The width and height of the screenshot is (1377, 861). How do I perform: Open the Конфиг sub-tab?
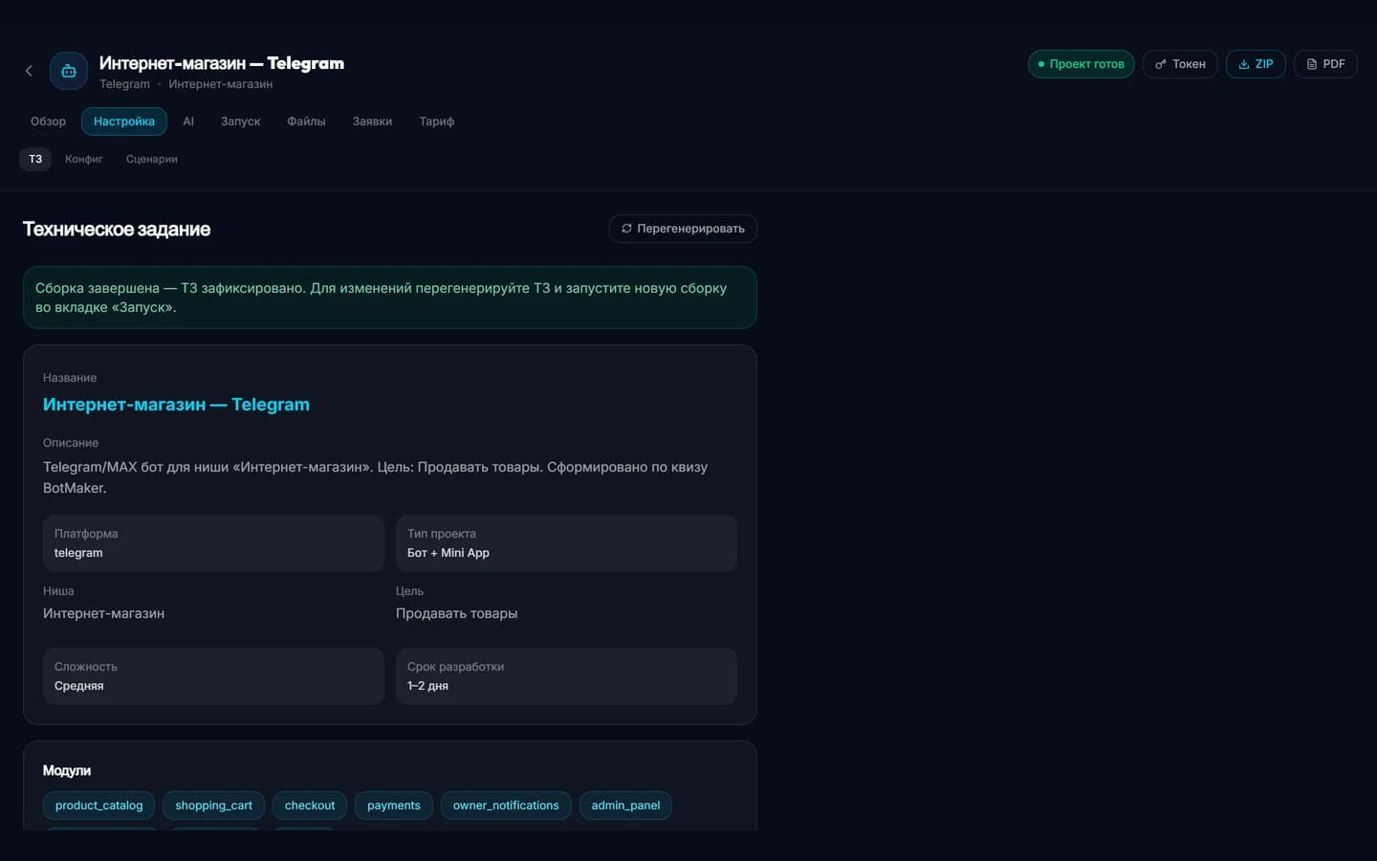click(84, 159)
